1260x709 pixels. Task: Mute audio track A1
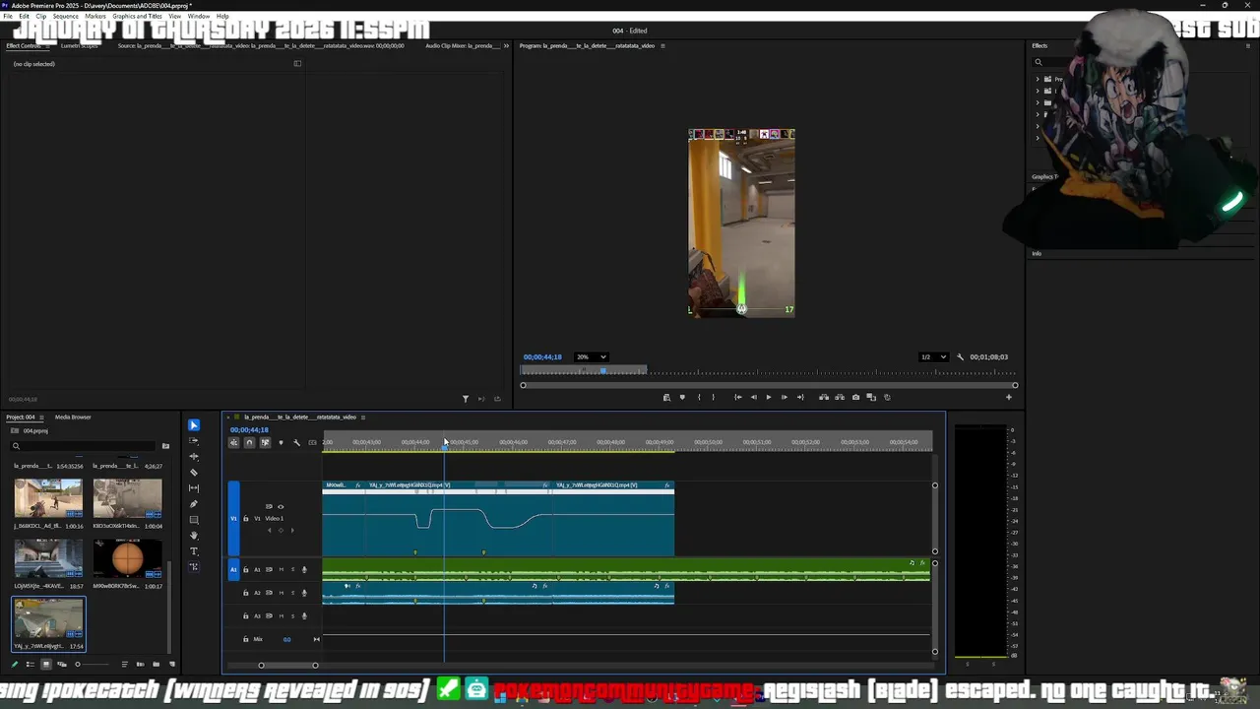click(x=282, y=569)
